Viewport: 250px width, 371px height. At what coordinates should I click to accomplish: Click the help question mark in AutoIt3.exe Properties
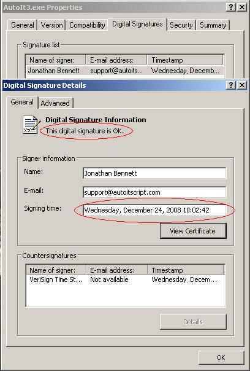pyautogui.click(x=230, y=7)
